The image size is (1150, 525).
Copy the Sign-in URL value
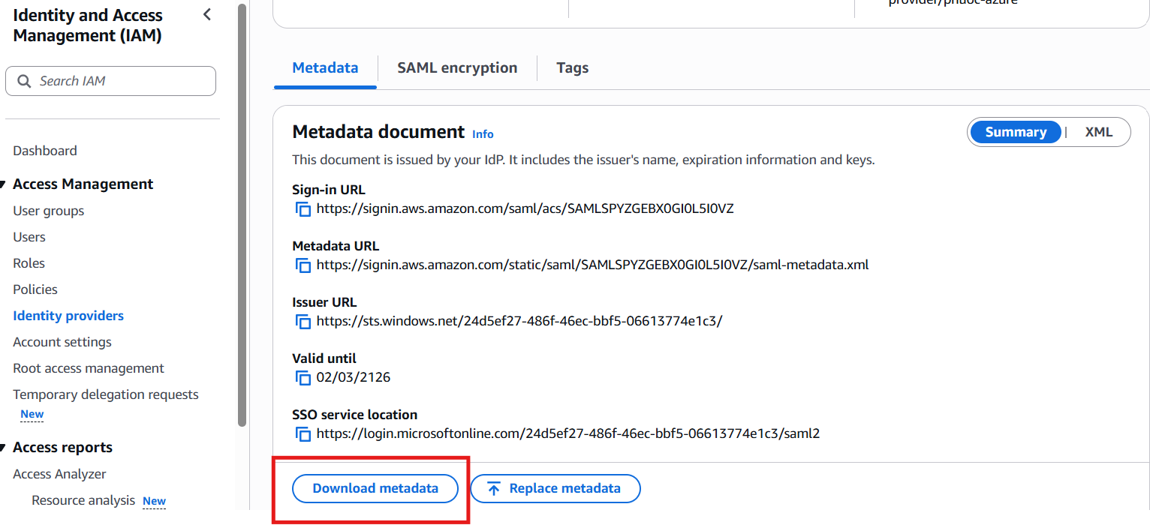tap(303, 209)
